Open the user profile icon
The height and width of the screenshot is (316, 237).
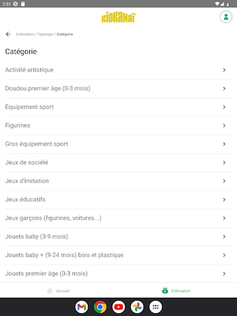tap(226, 17)
